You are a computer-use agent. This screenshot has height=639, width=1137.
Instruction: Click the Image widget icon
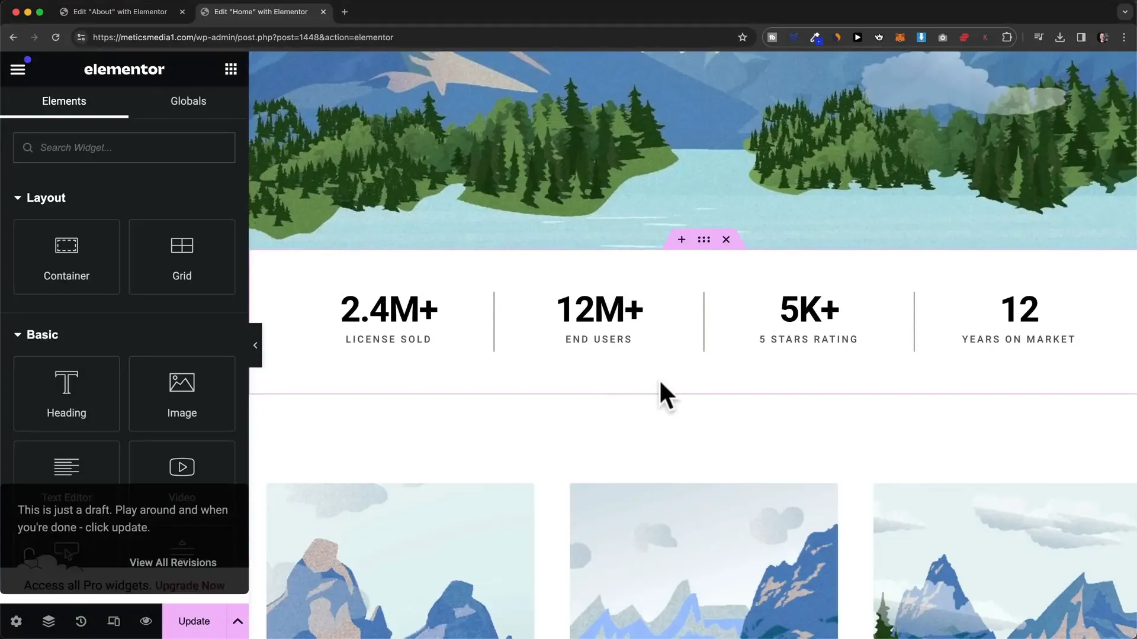click(181, 394)
